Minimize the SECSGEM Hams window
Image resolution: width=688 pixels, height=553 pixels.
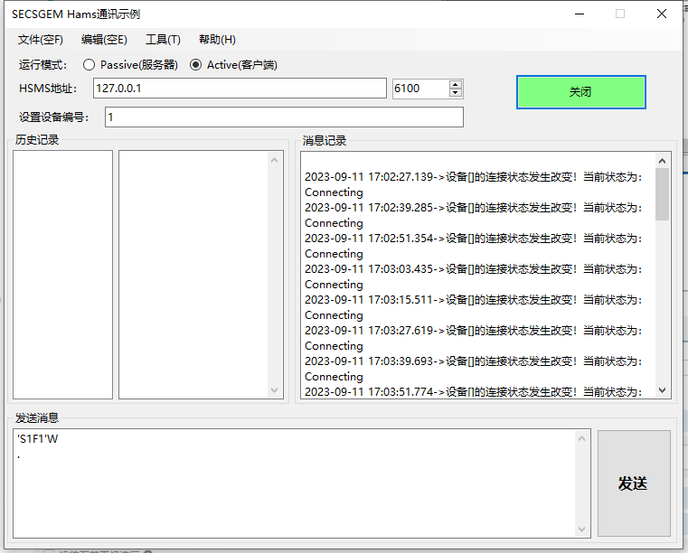pyautogui.click(x=580, y=14)
